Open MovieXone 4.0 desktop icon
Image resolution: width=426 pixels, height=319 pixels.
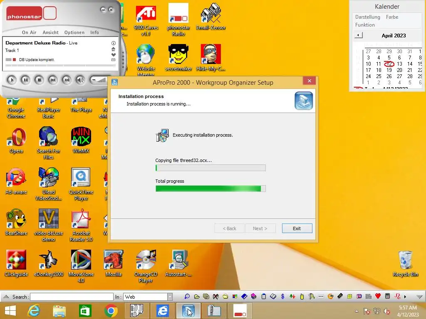click(81, 266)
